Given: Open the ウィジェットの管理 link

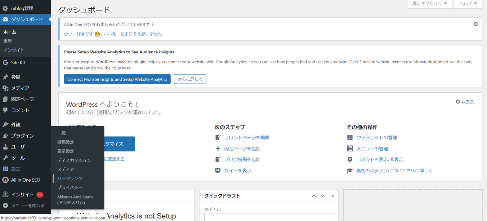Looking at the screenshot, I should [376, 137].
